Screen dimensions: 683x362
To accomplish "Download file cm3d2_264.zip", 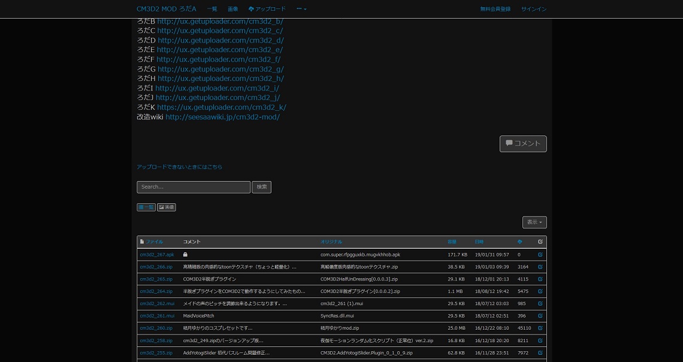I will click(x=156, y=291).
